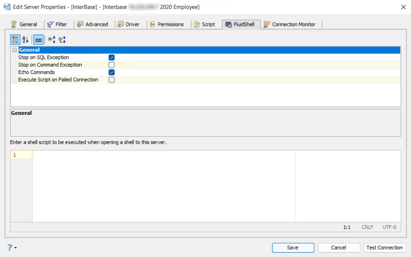The width and height of the screenshot is (411, 257).
Task: Click the Test Connection button
Action: (x=385, y=248)
